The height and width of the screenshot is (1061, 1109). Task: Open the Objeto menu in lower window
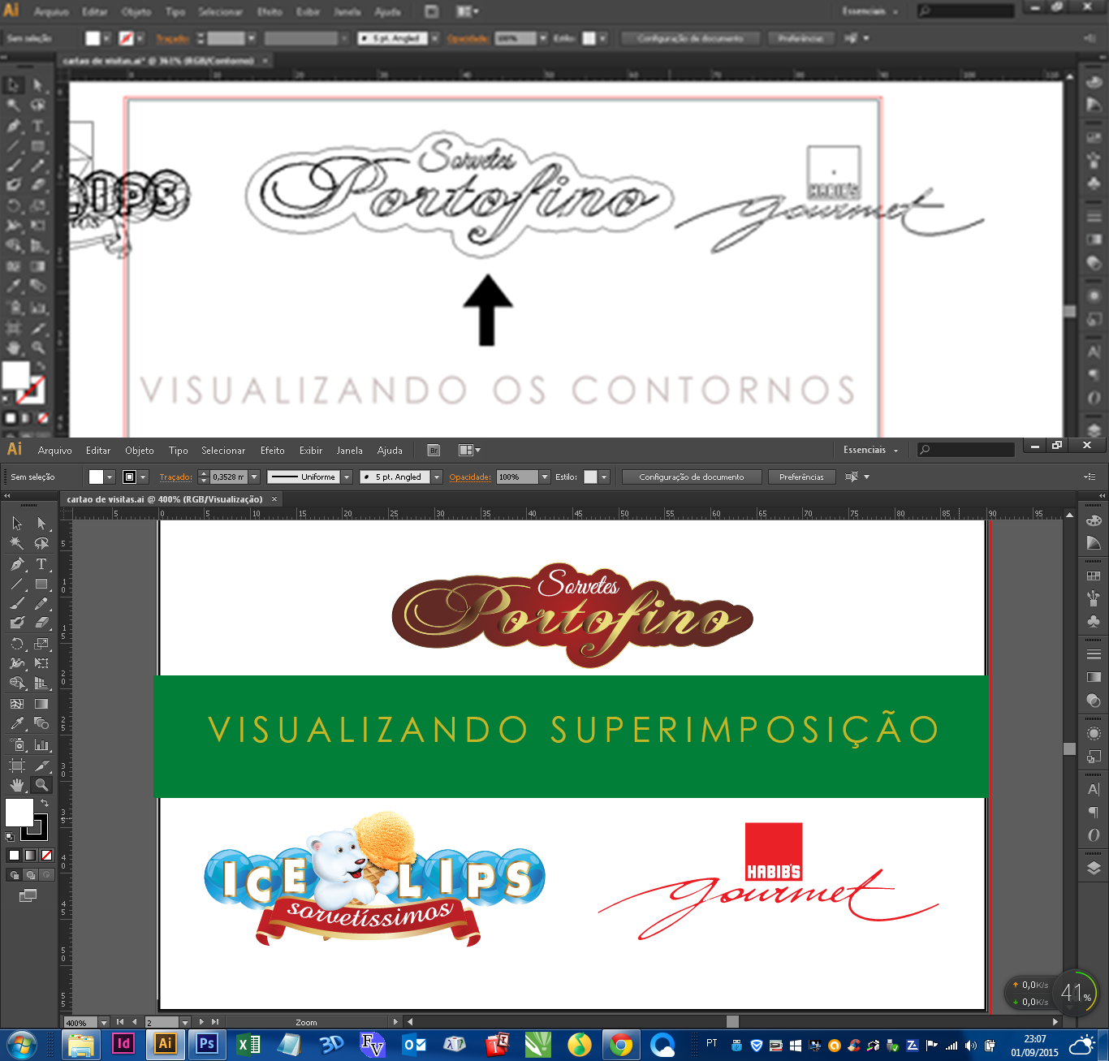140,451
